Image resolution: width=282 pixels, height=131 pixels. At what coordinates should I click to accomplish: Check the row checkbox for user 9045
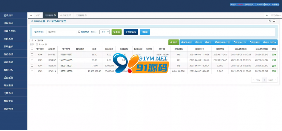tap(32, 60)
